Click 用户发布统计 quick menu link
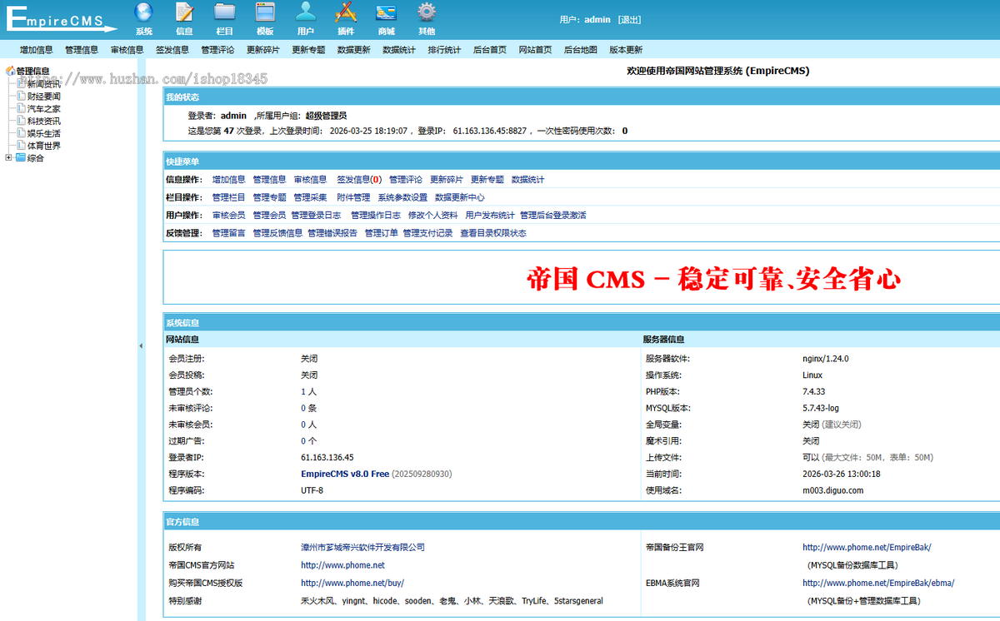The width and height of the screenshot is (1000, 621). (490, 215)
